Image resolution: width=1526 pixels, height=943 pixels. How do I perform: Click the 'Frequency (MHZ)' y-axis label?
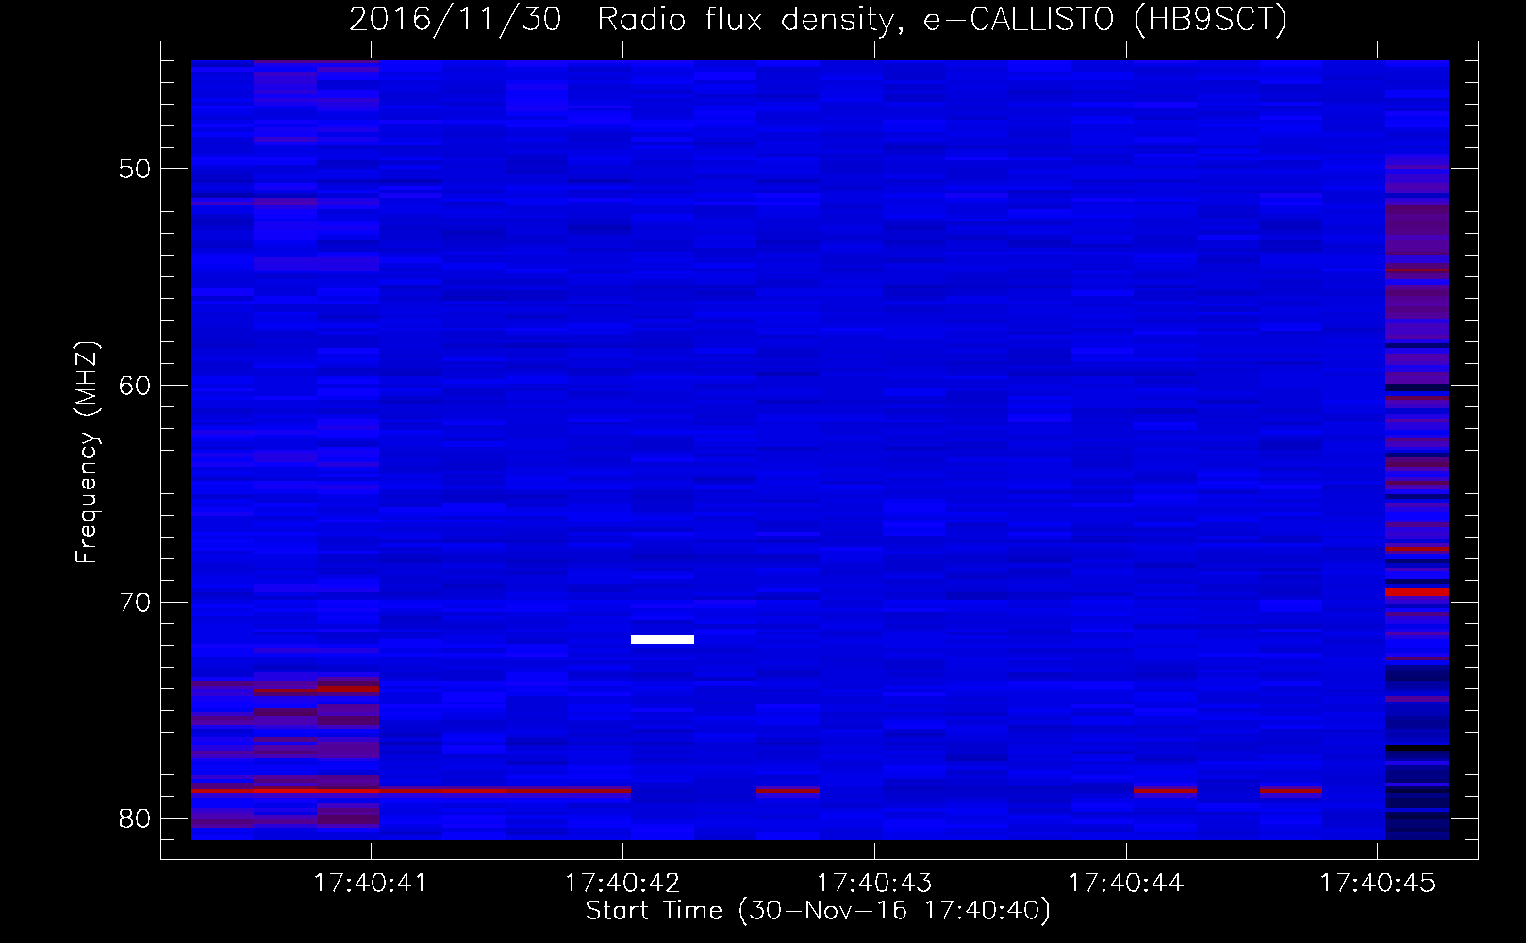pyautogui.click(x=87, y=453)
